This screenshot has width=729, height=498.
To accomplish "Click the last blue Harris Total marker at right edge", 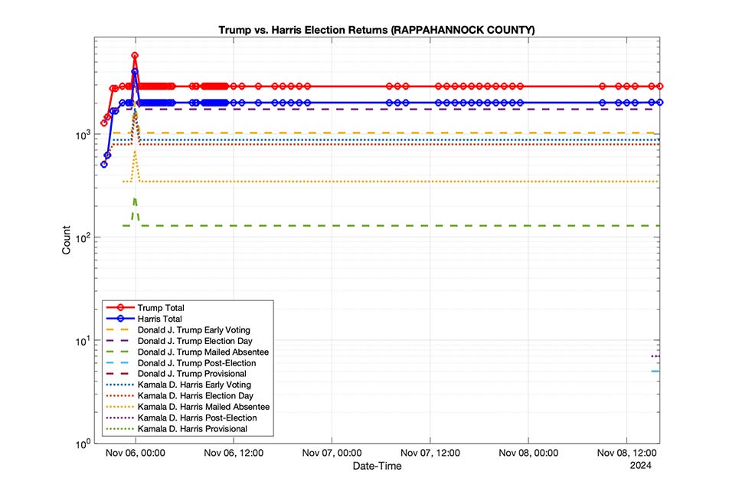I will click(x=660, y=103).
